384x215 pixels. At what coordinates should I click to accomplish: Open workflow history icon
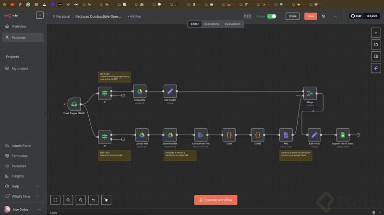point(323,16)
